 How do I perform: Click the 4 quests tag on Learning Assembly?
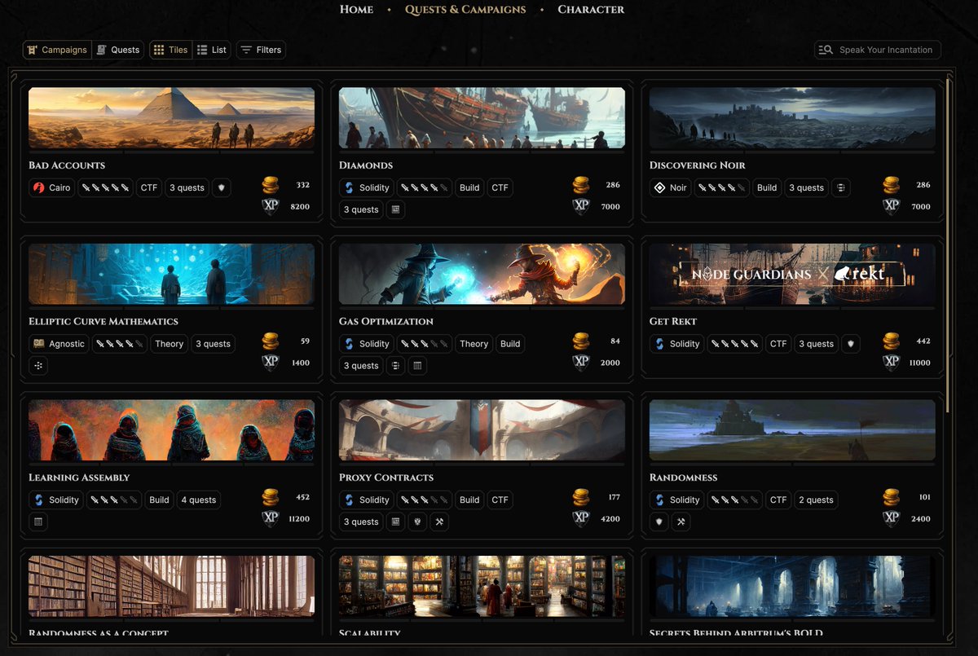point(199,500)
